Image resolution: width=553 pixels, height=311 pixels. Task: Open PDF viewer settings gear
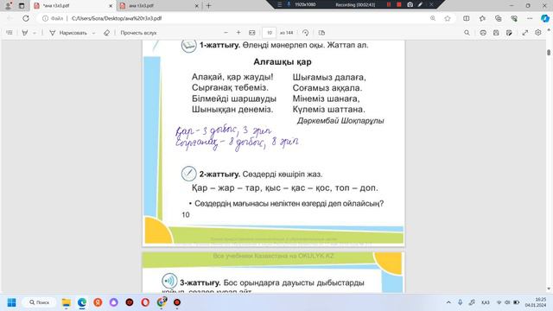tap(537, 33)
